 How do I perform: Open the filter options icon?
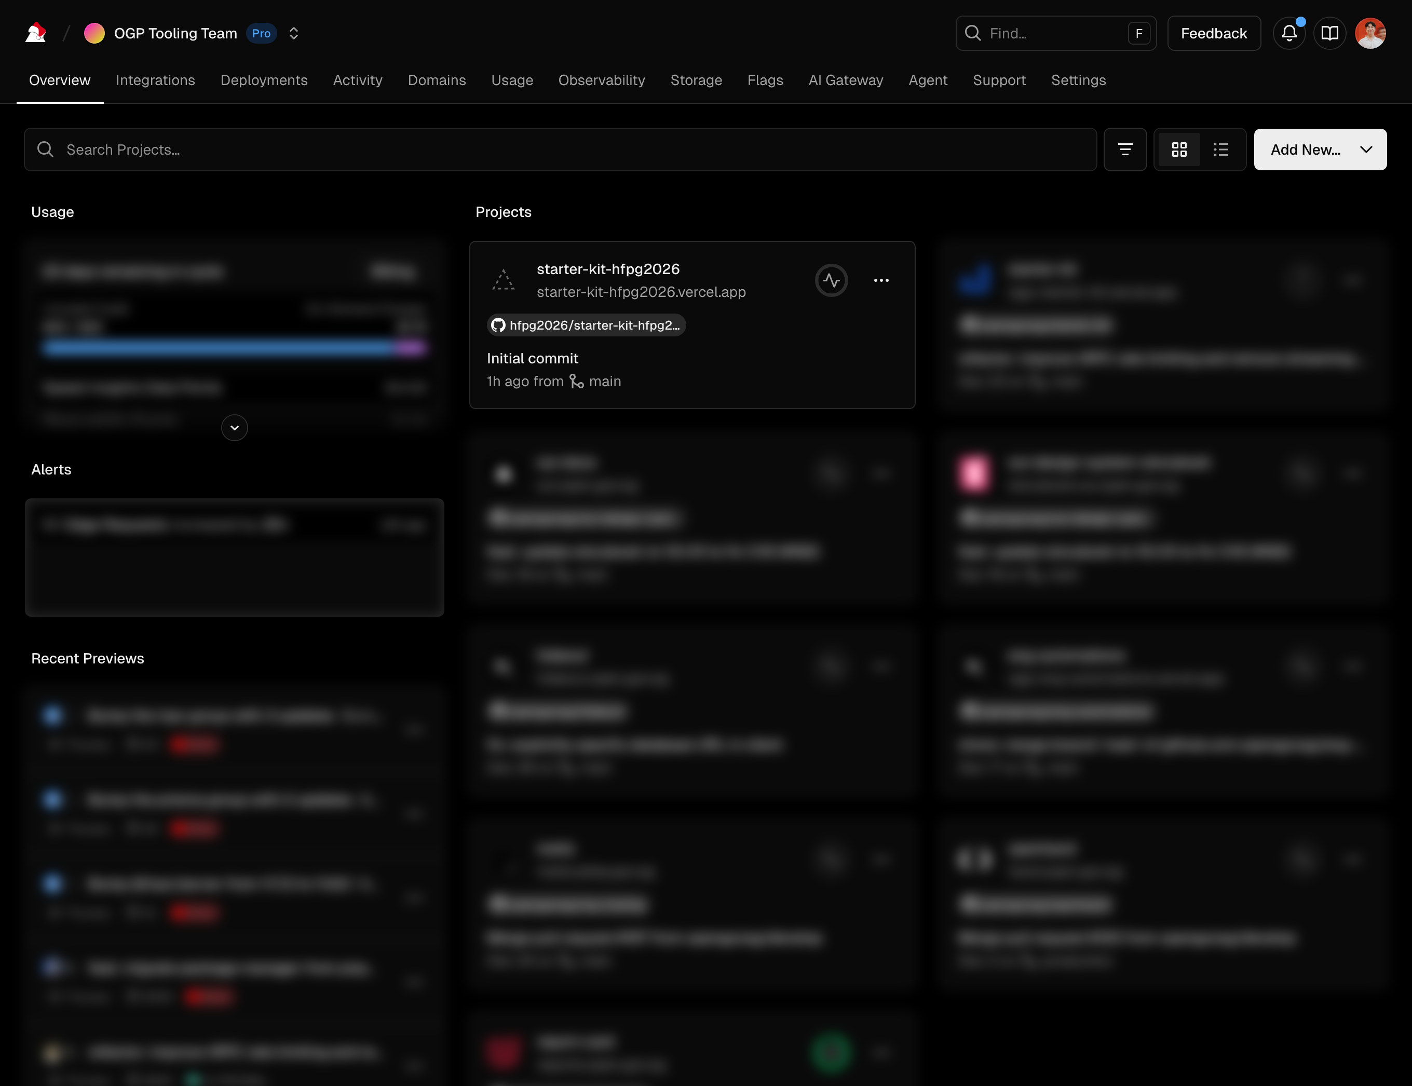[1125, 150]
